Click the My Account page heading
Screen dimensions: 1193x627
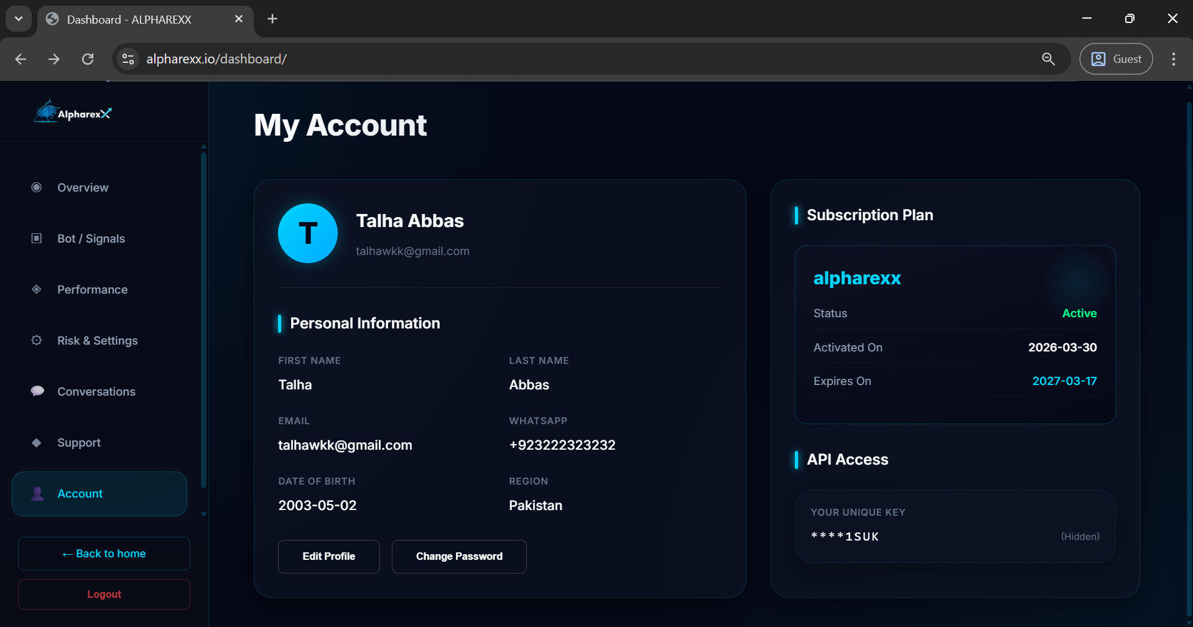tap(340, 125)
